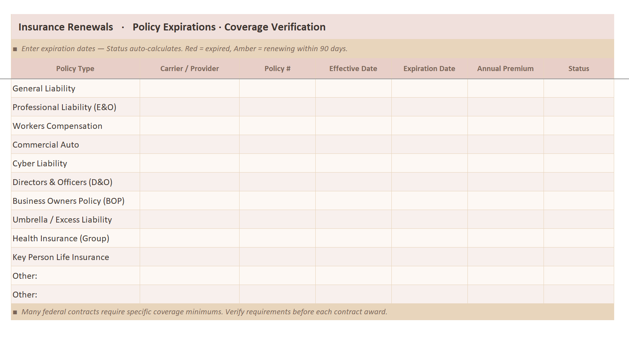Screen dimensions: 629x342
Task: Select Status cell for Health Insurance (Group)
Action: click(x=579, y=238)
